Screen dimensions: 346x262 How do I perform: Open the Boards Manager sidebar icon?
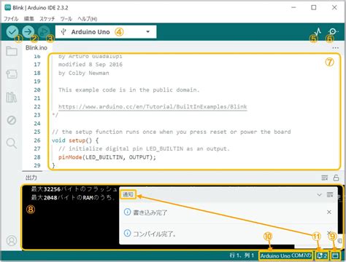12,74
